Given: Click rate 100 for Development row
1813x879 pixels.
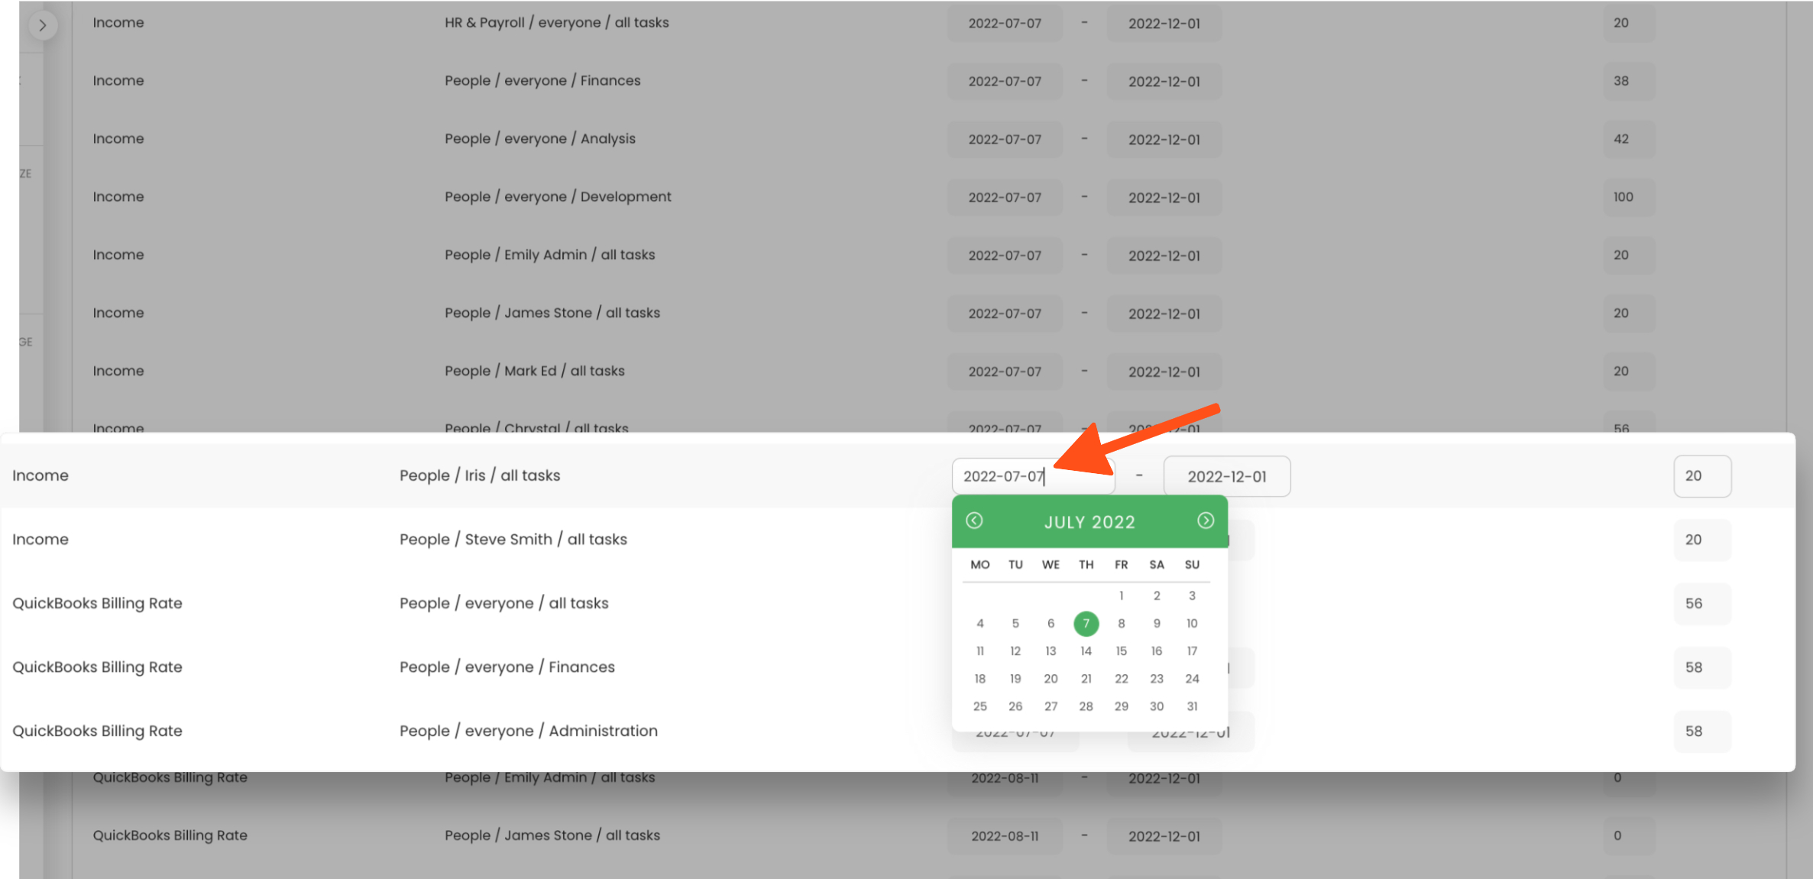Looking at the screenshot, I should 1628,197.
